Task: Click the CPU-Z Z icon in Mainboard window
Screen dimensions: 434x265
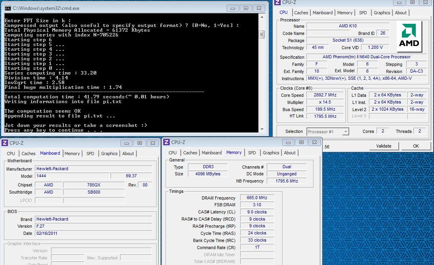Action: (x=5, y=143)
